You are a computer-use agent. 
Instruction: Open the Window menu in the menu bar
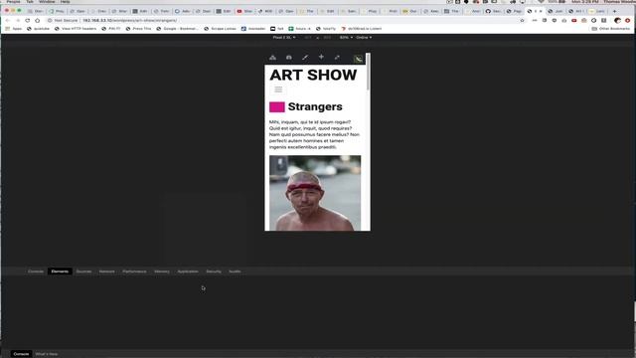[x=47, y=2]
